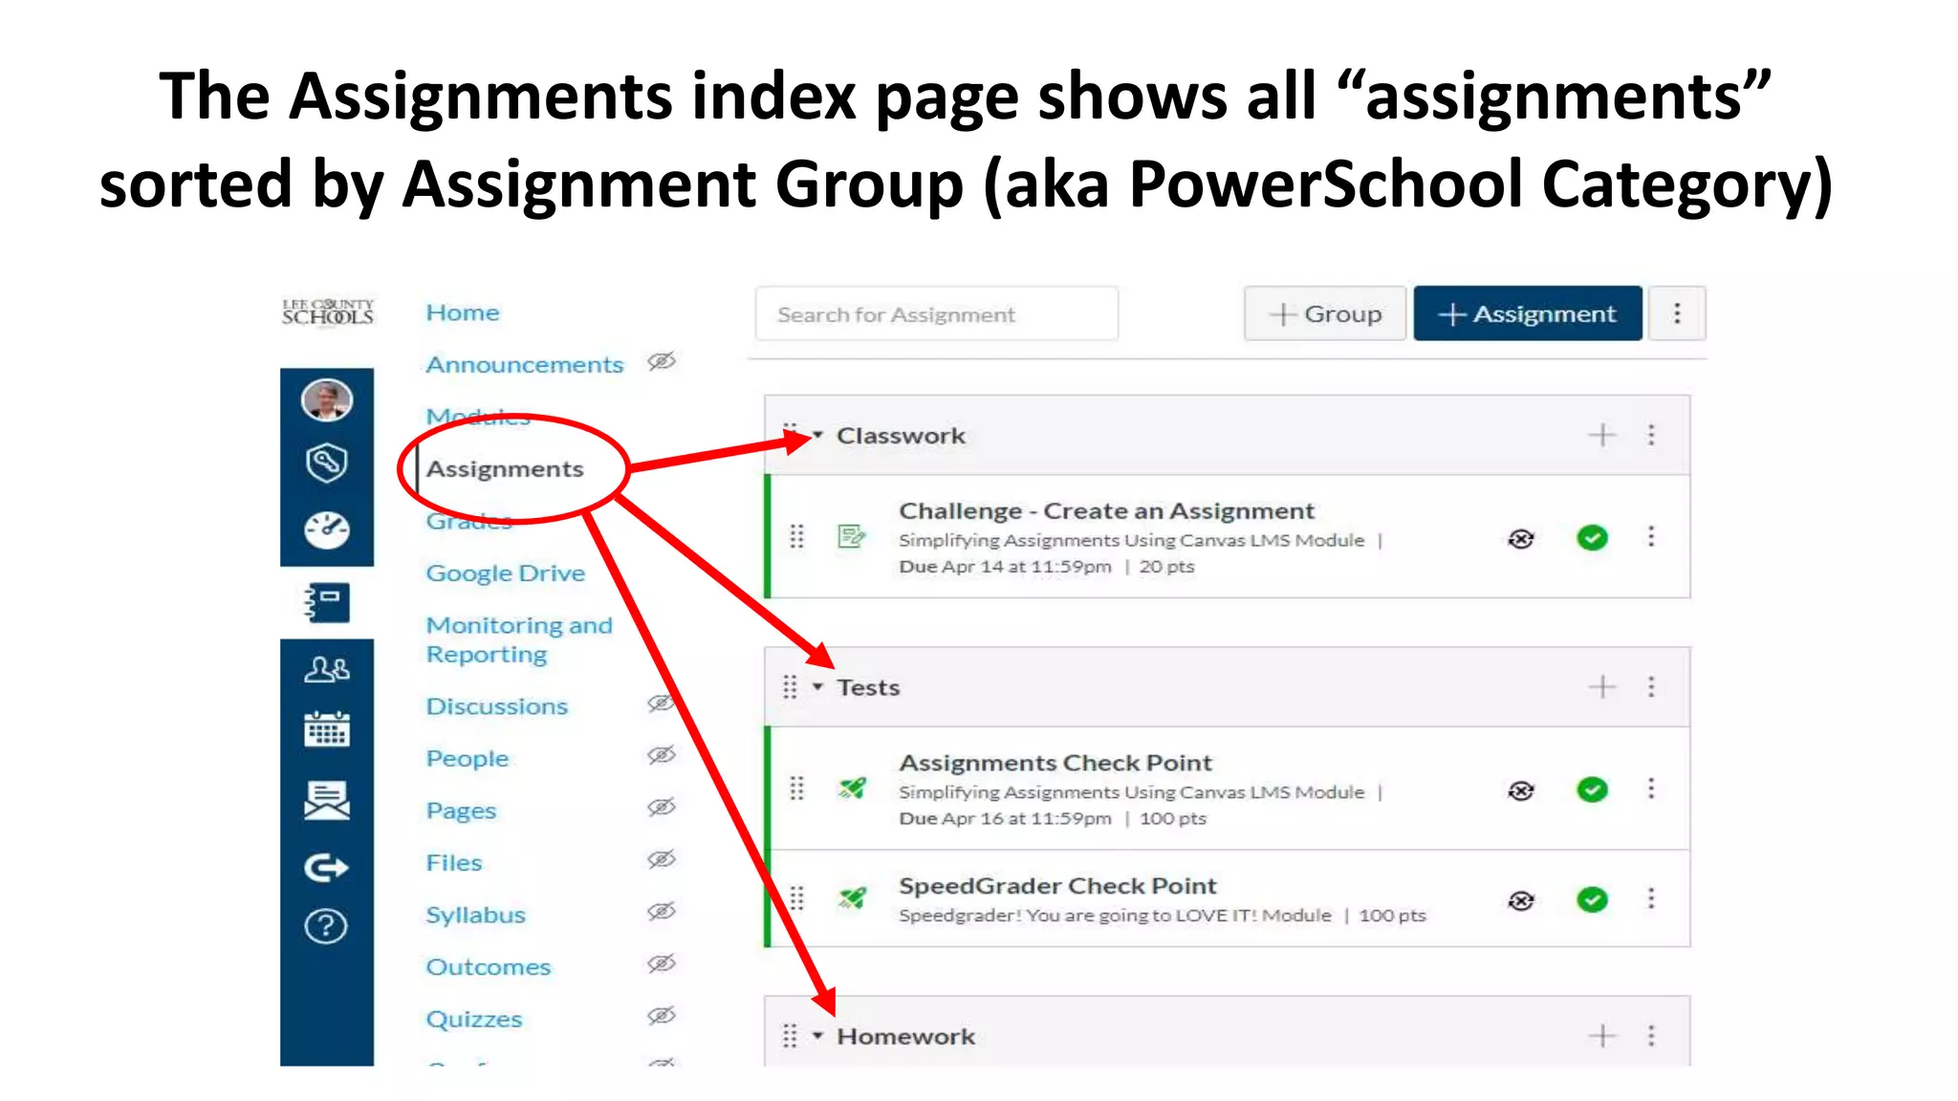The image size is (1958, 1101).
Task: Add assignment to Tests group plus
Action: click(x=1602, y=687)
